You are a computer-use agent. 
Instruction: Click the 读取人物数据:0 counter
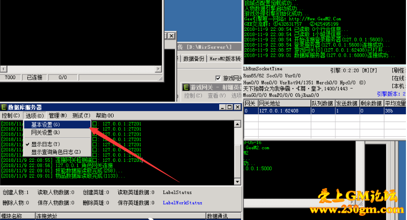pos(56,192)
